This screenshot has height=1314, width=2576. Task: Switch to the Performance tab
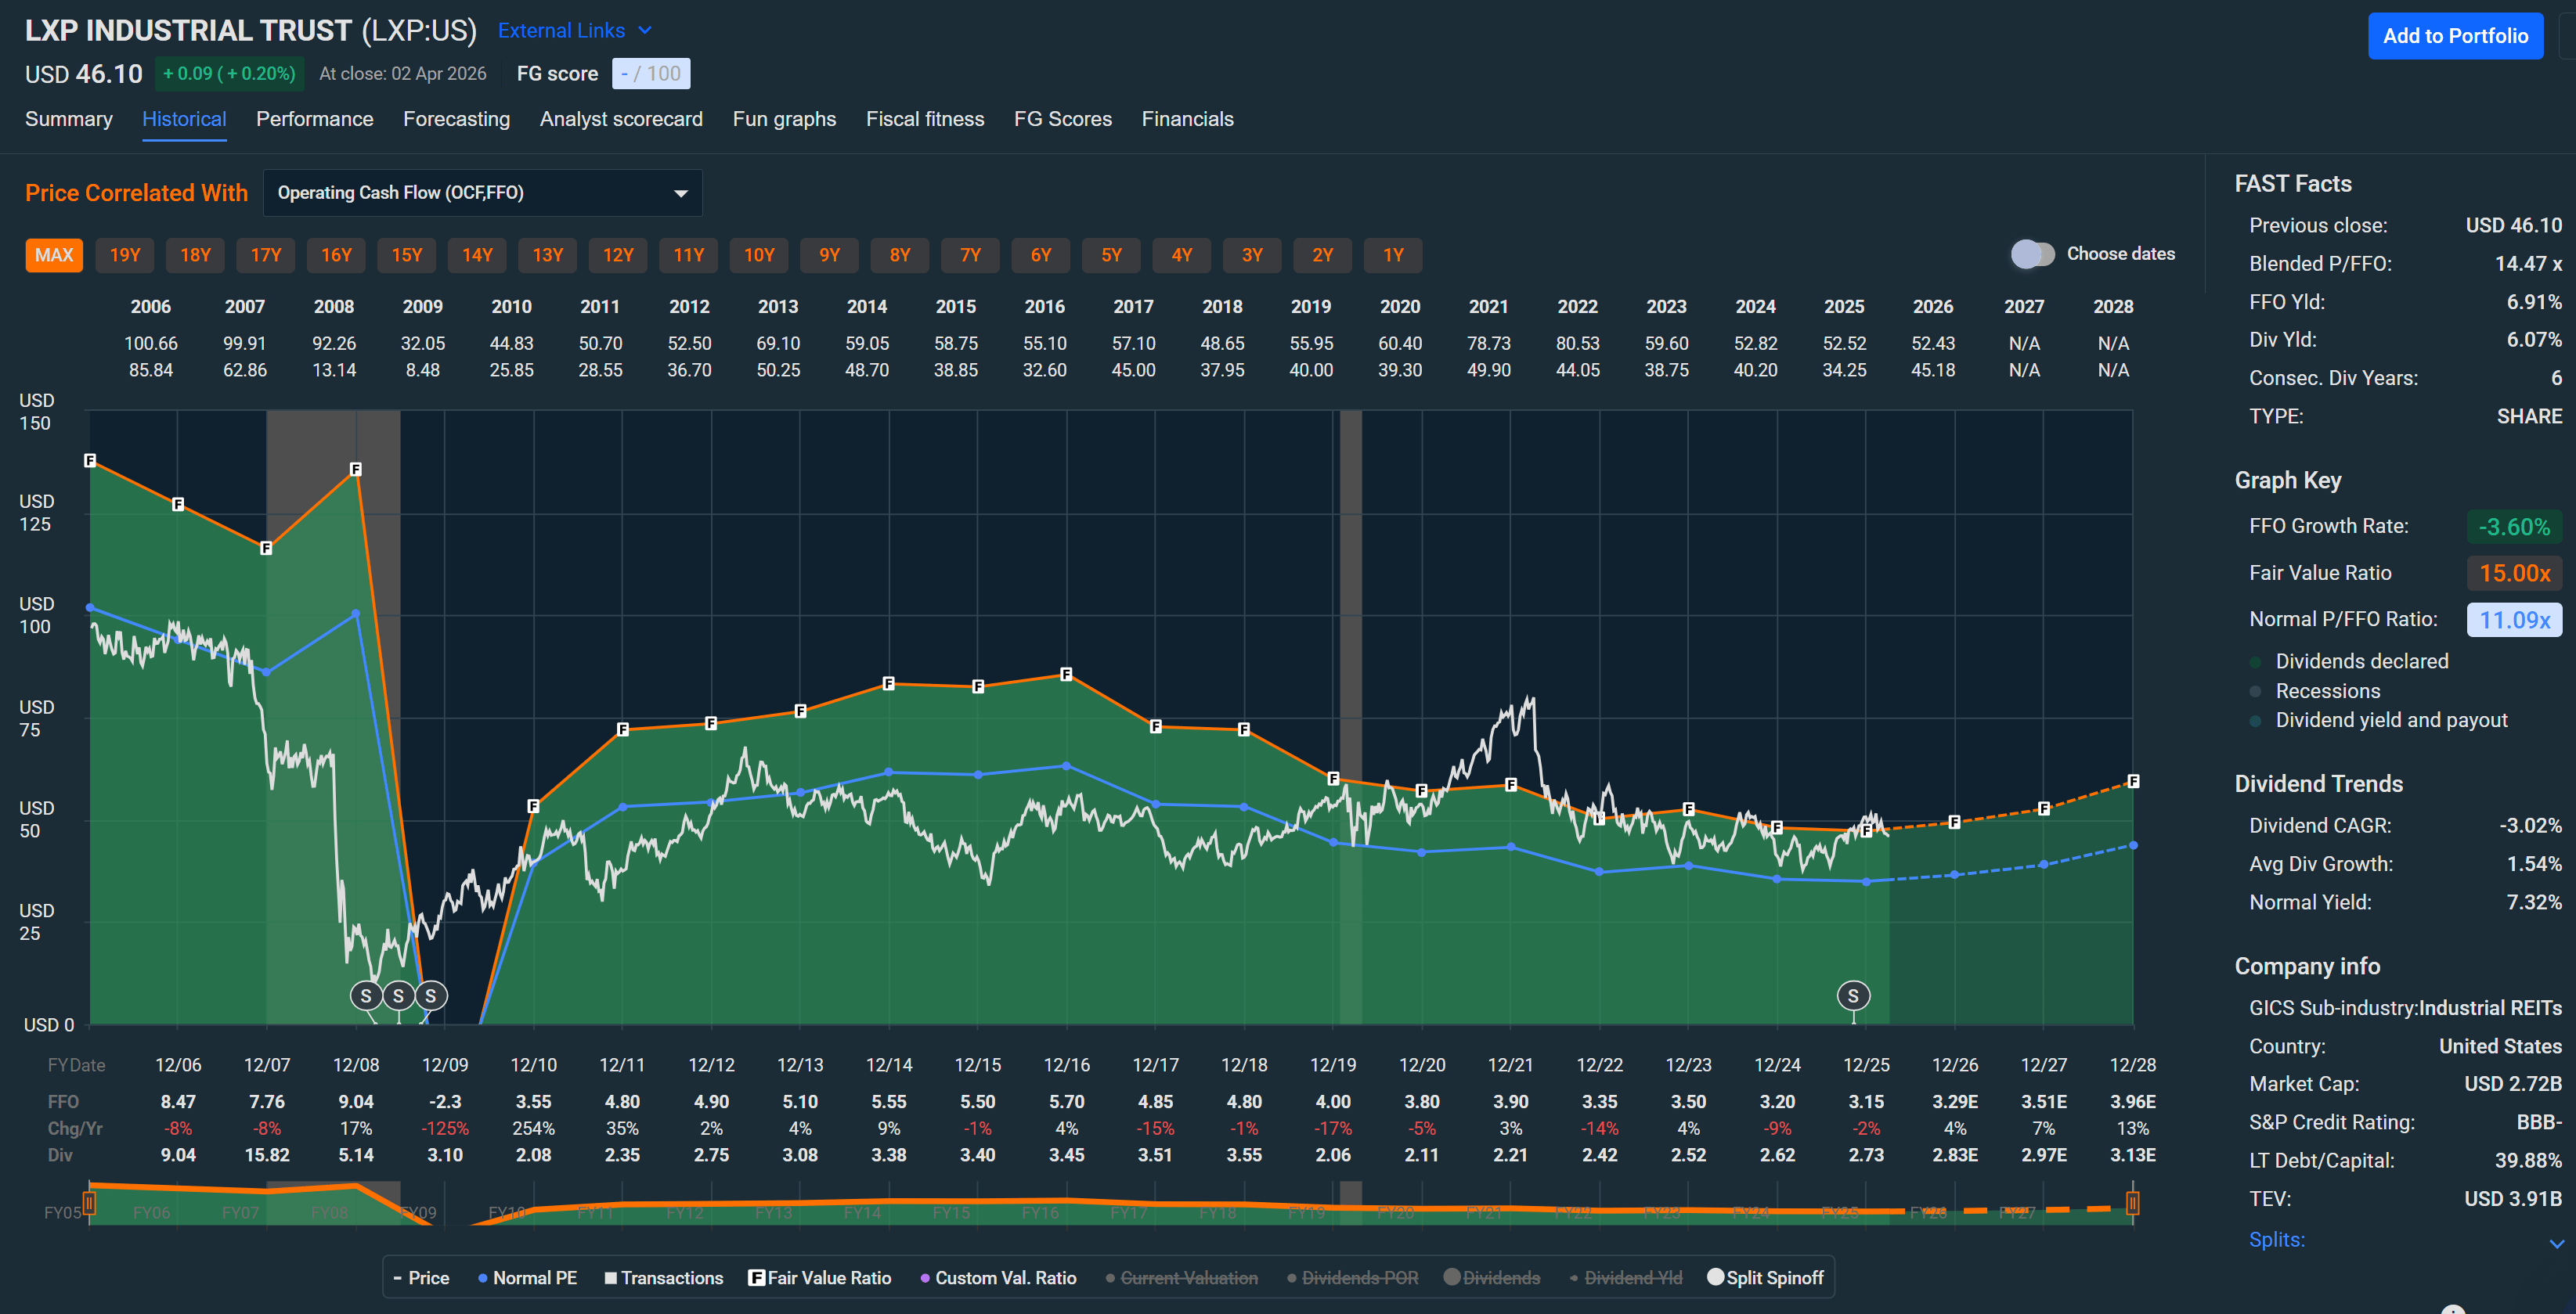click(x=315, y=119)
